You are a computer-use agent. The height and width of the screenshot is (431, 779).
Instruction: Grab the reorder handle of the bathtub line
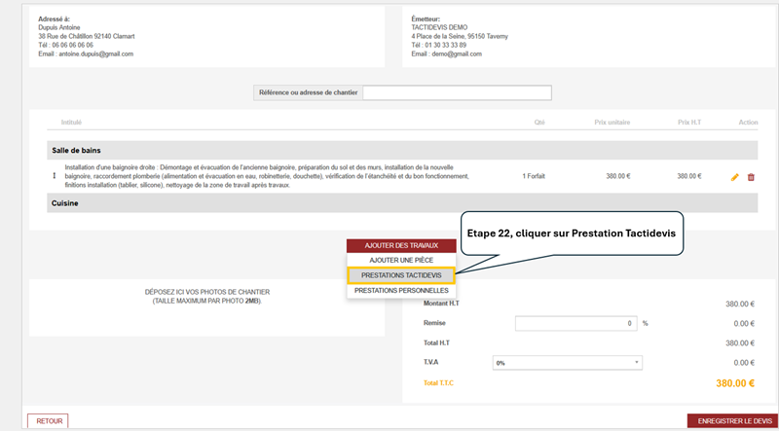pyautogui.click(x=55, y=176)
